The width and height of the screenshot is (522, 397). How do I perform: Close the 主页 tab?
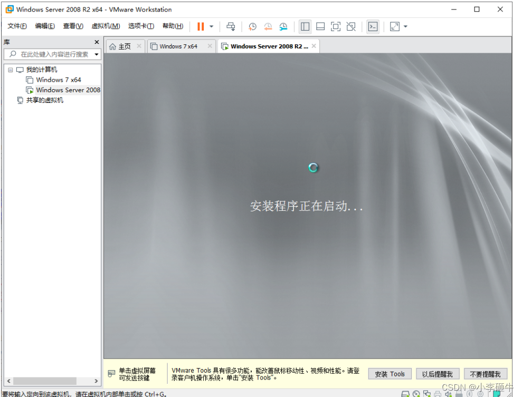139,46
